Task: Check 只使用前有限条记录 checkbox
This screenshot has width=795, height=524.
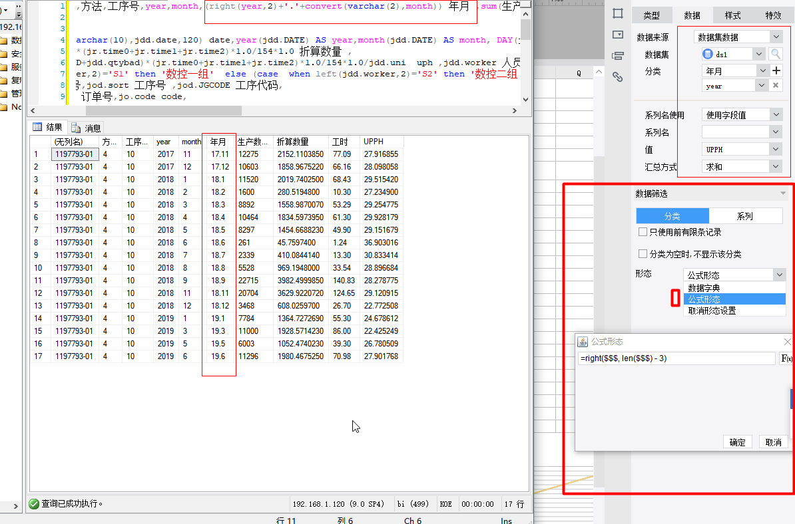Action: 643,232
